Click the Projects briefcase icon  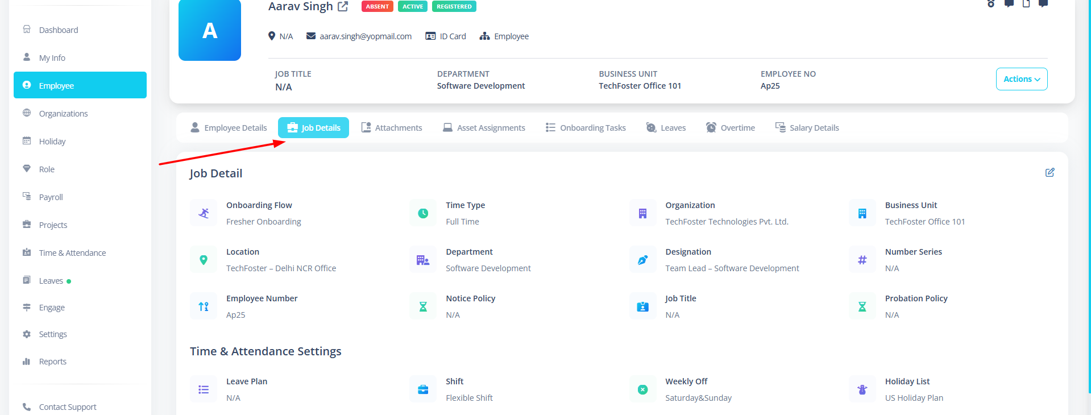(x=27, y=225)
